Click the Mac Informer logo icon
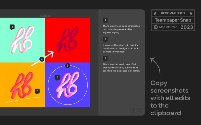Image resolution: width=201 pixels, height=125 pixels. click(x=156, y=27)
